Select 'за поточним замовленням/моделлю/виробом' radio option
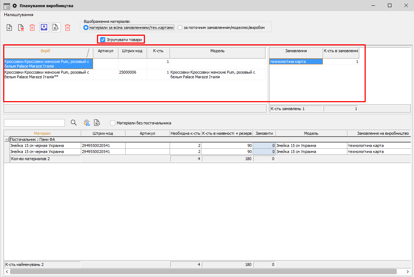 (180, 28)
